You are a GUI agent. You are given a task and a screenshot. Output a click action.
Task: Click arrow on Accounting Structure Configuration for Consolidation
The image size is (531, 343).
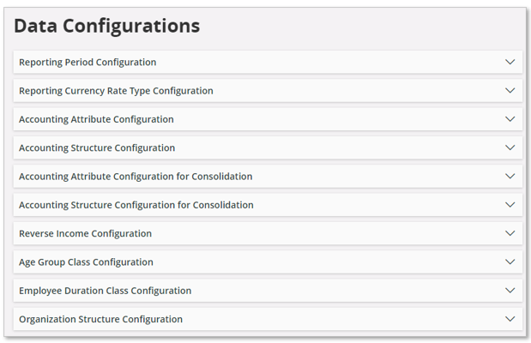click(510, 205)
